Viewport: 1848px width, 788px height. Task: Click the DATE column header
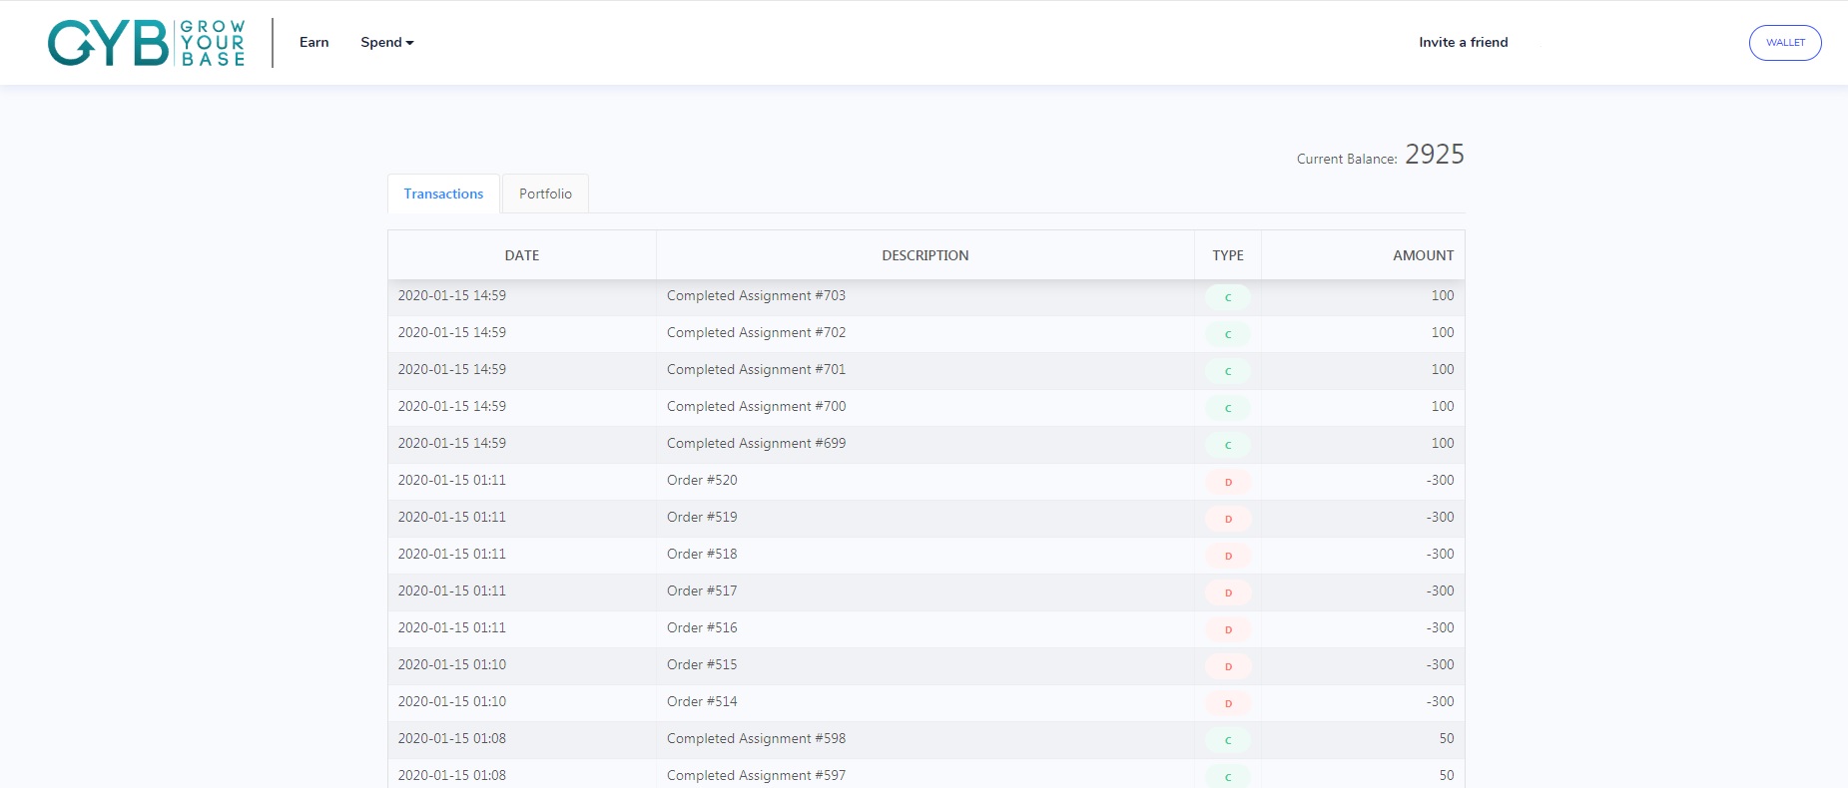tap(522, 255)
